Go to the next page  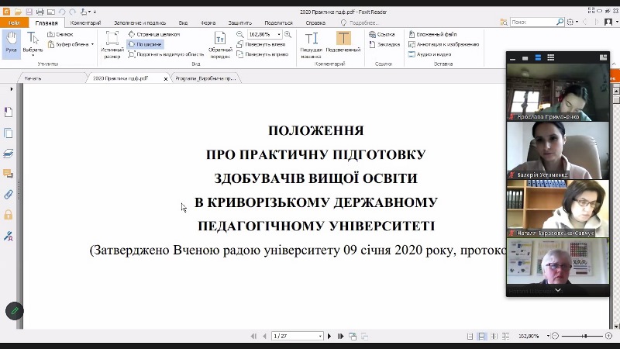pyautogui.click(x=329, y=336)
